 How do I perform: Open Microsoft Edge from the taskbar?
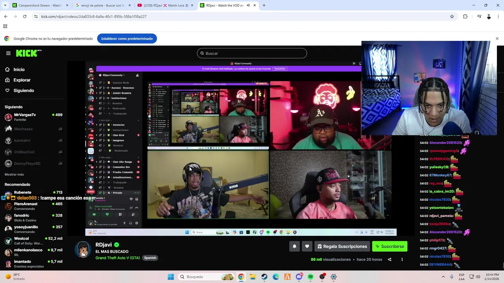tap(276, 277)
